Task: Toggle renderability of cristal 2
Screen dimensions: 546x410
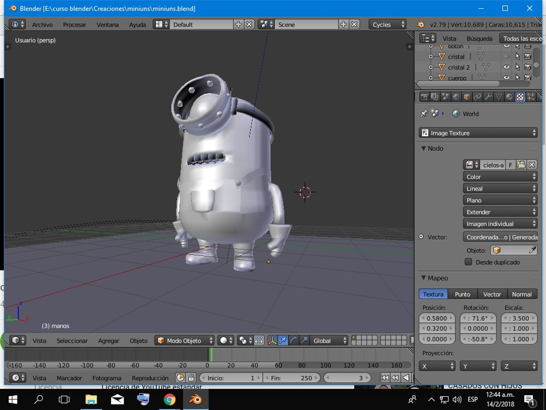Action: pyautogui.click(x=528, y=67)
